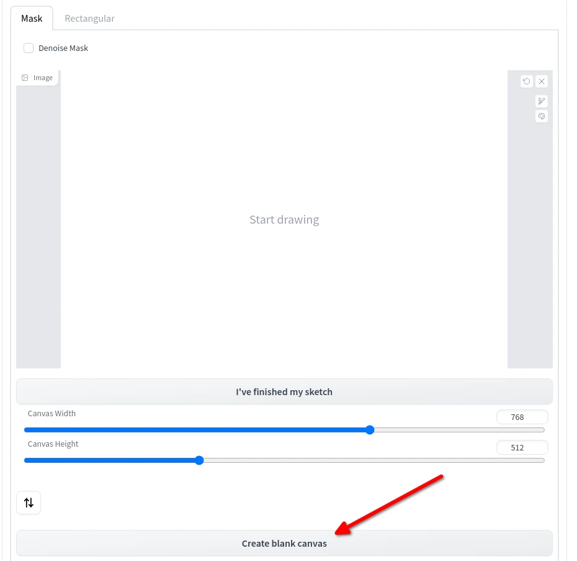Click the Image label text
Image resolution: width=577 pixels, height=561 pixels.
[x=43, y=78]
